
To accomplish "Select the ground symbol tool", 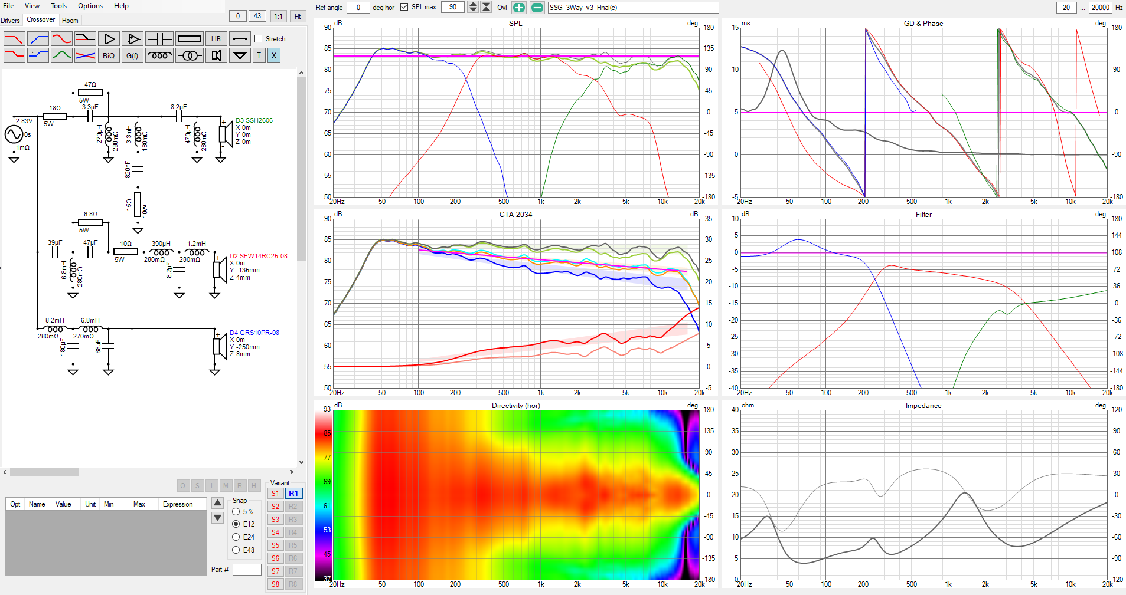I will click(x=240, y=55).
